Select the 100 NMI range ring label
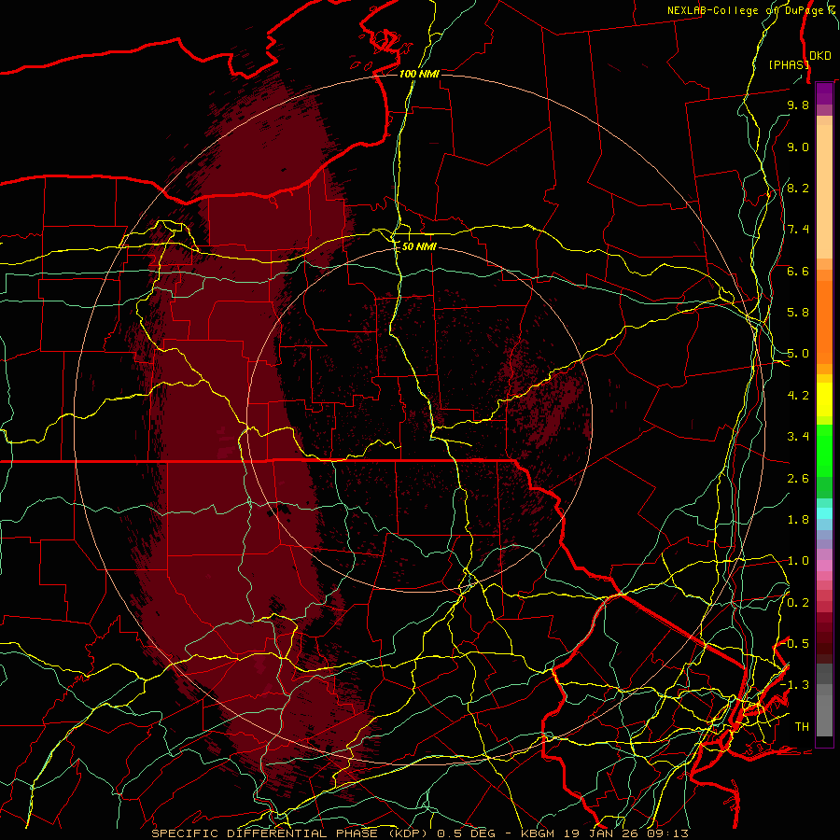Image resolution: width=840 pixels, height=840 pixels. [419, 74]
